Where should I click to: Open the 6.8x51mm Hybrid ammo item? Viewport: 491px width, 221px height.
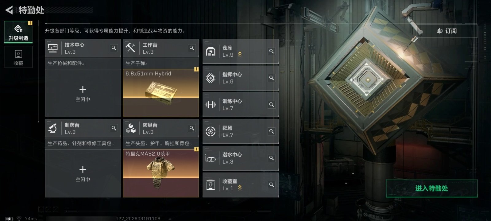point(161,93)
